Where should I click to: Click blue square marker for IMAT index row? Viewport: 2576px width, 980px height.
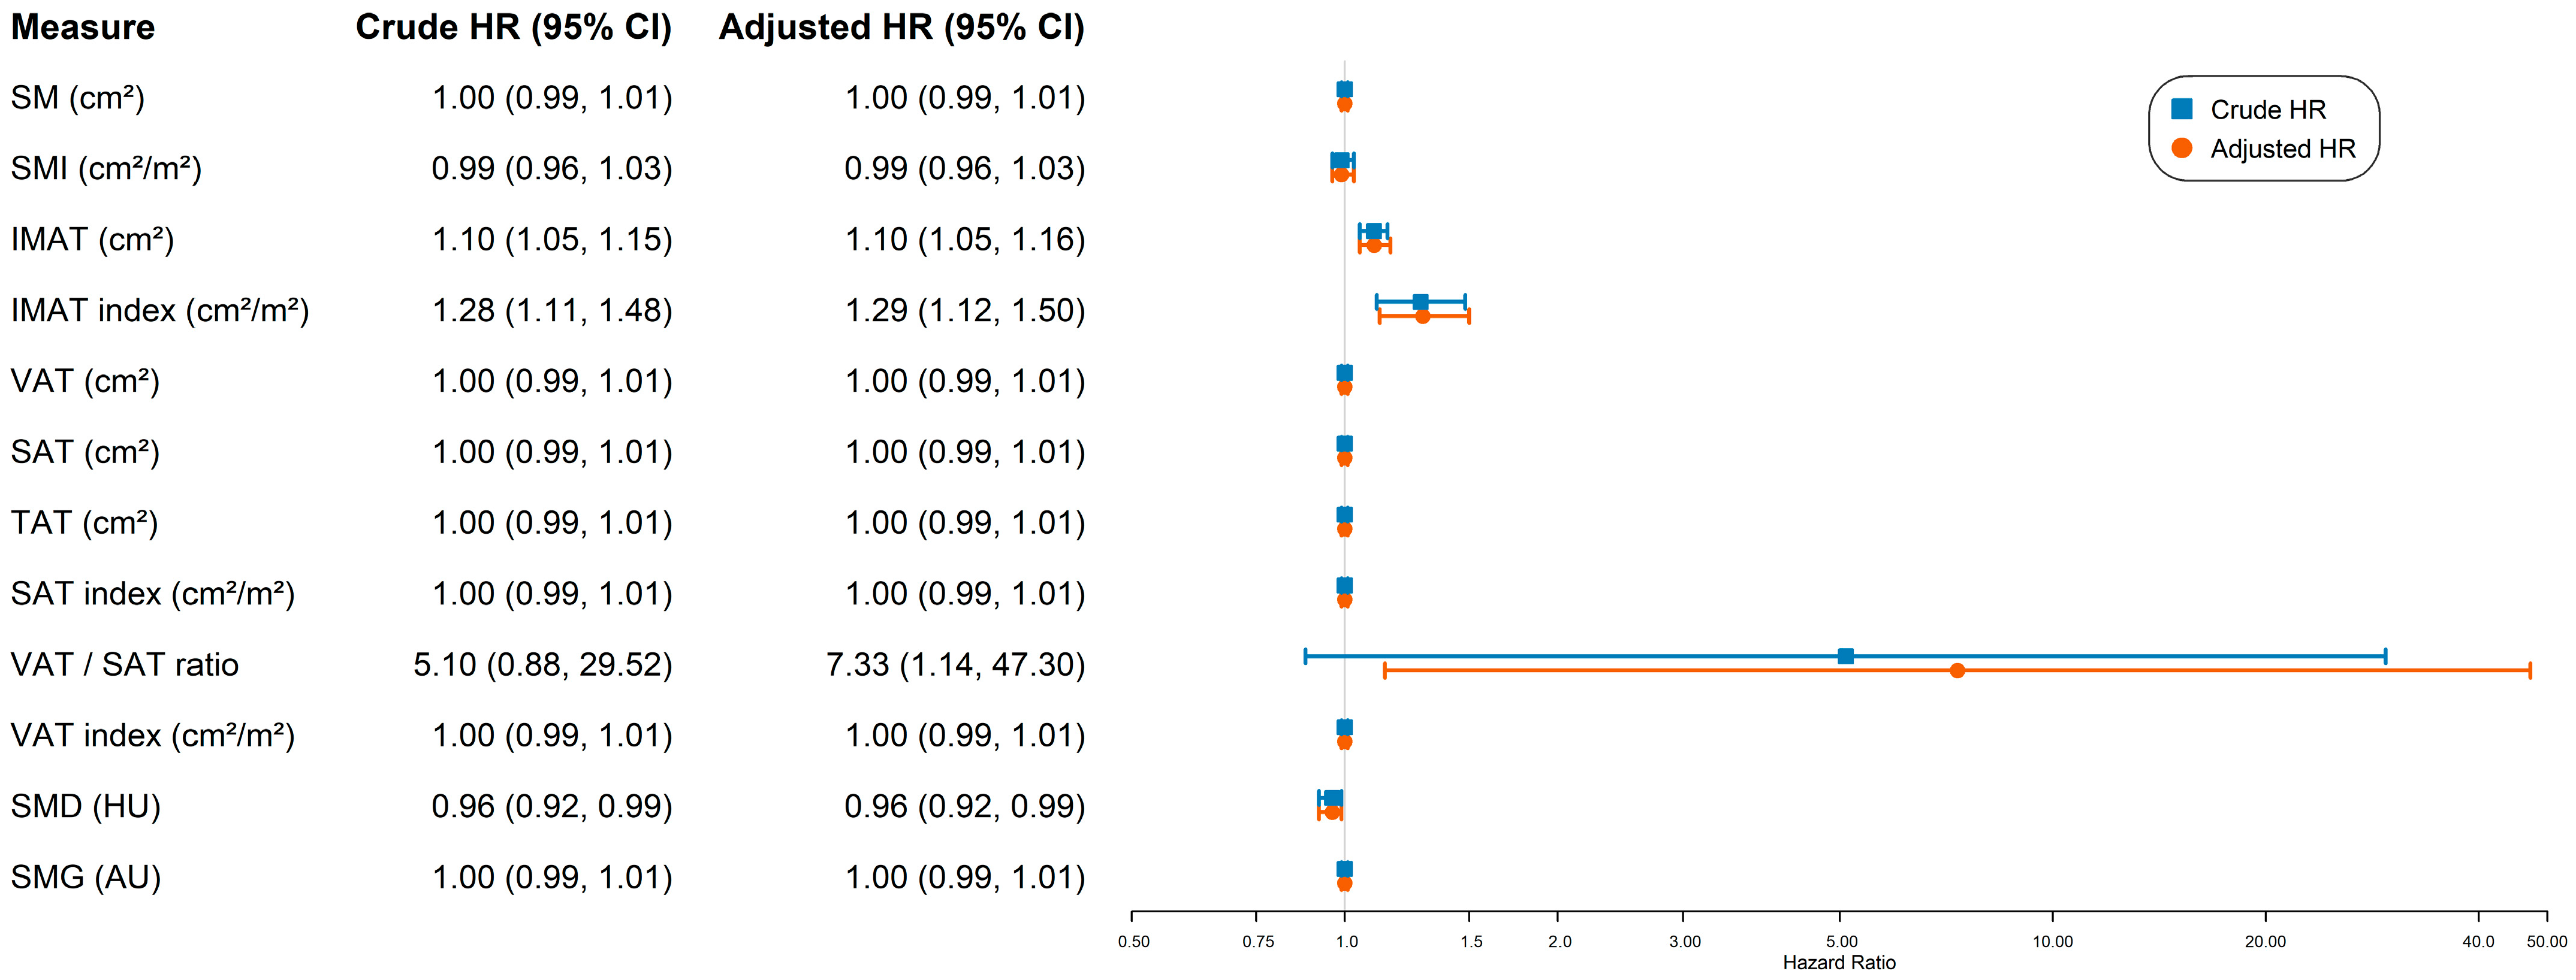[x=1420, y=302]
